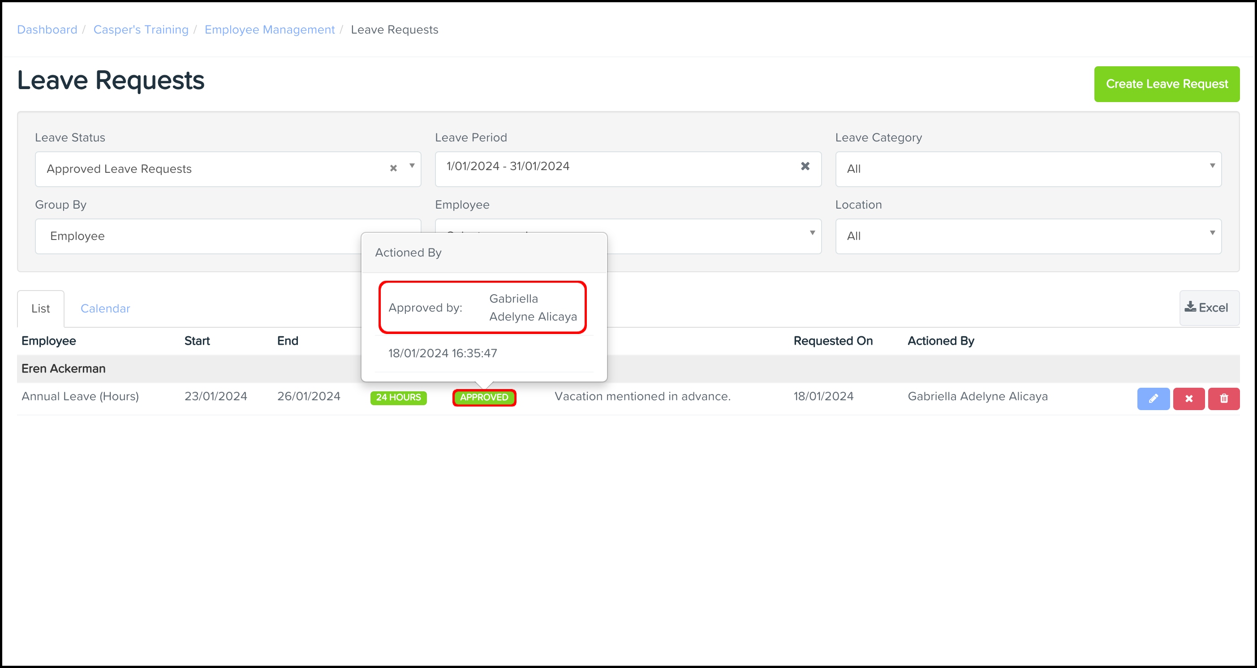Viewport: 1257px width, 668px height.
Task: Click the 24 HOURS green badge
Action: click(398, 398)
